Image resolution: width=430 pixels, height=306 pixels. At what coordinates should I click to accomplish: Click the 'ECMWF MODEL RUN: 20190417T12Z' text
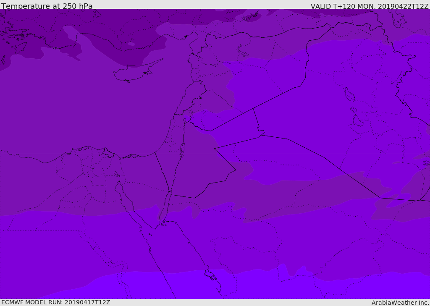point(56,302)
